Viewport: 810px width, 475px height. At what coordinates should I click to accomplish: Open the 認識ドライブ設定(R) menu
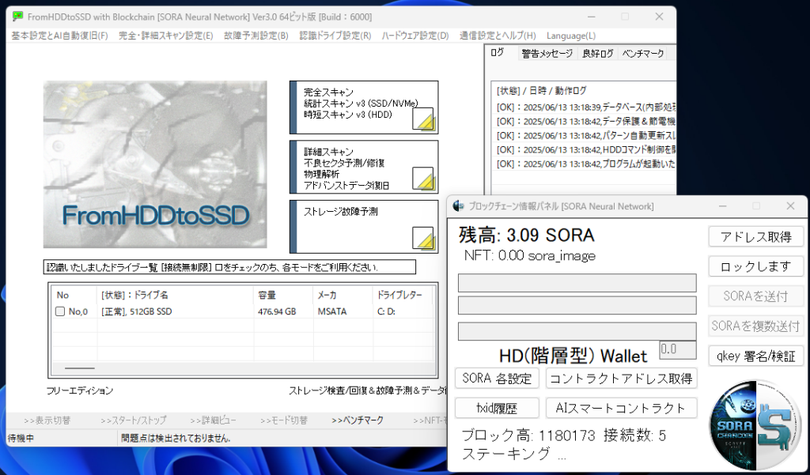(x=335, y=36)
